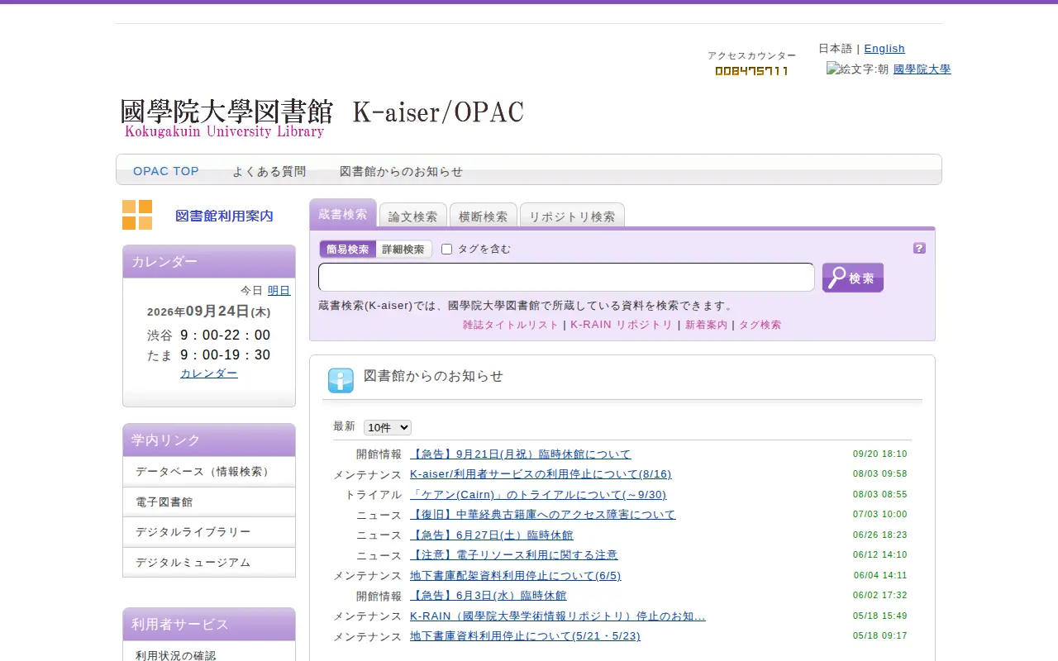Select the 蔵書検索 tab
The image size is (1058, 661).
tap(343, 214)
